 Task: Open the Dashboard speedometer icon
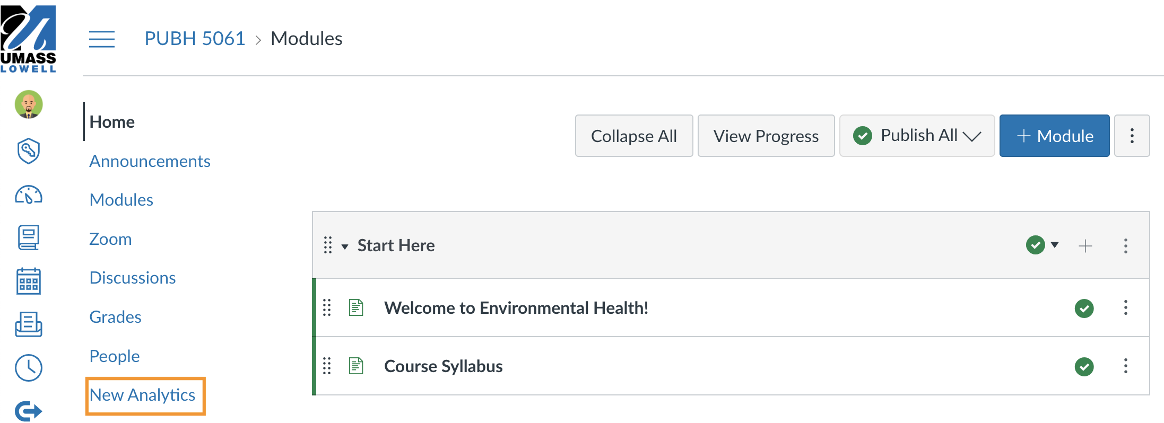[x=29, y=195]
